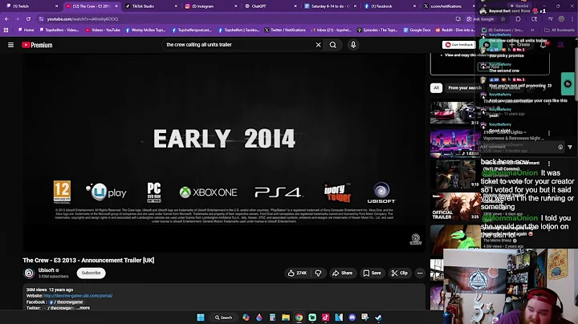The height and width of the screenshot is (324, 578).
Task: Click the YouTube Premium logo
Action: (37, 45)
